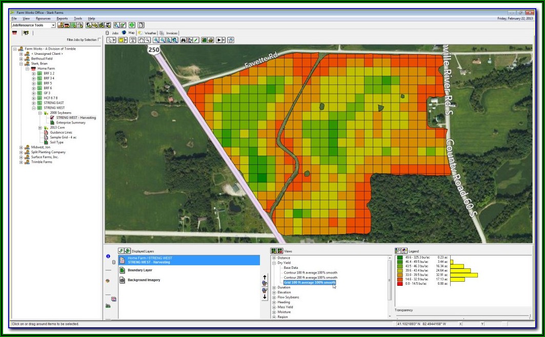The width and height of the screenshot is (545, 337).
Task: Select Enterprise Summary in the farm tree
Action: coord(71,122)
